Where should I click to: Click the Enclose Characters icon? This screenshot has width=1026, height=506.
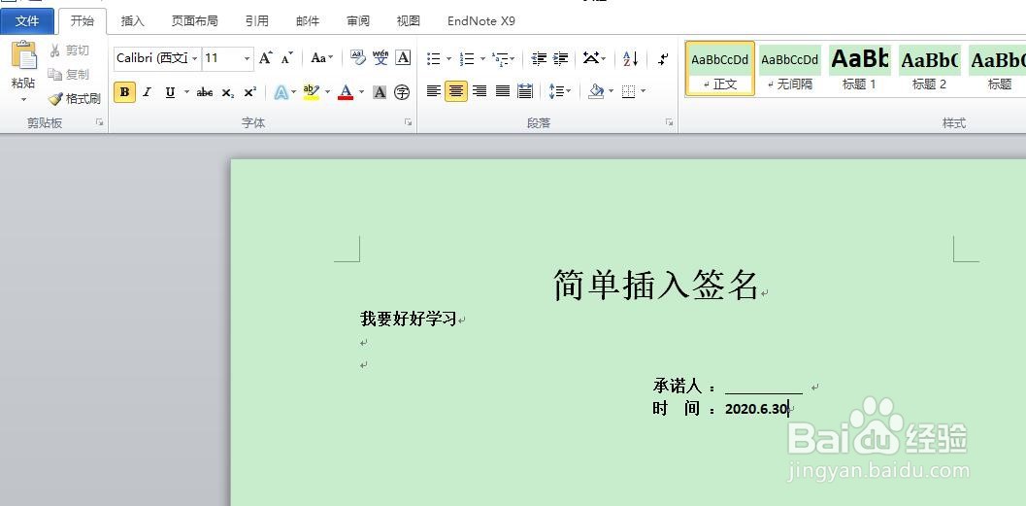coord(402,92)
